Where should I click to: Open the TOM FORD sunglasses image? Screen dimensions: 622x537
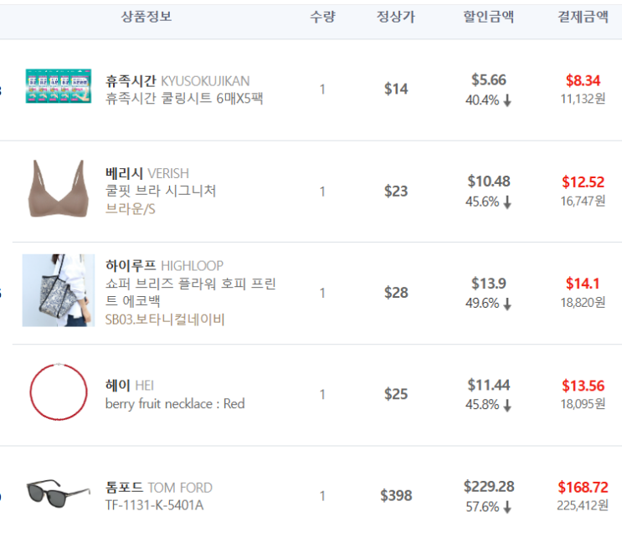coord(59,494)
